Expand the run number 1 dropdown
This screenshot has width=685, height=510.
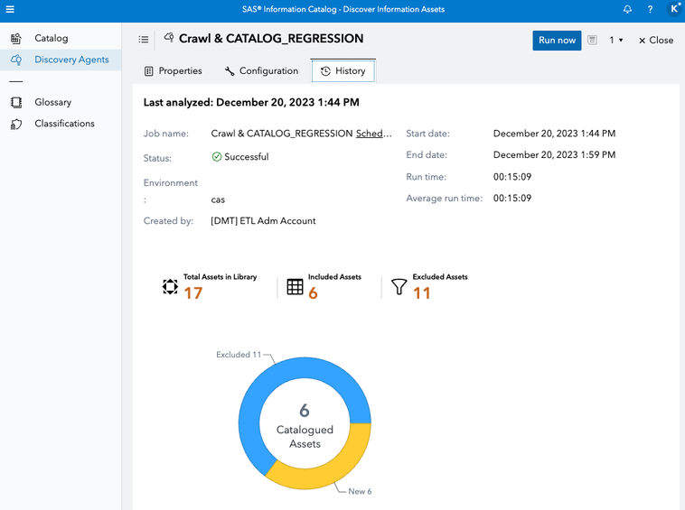(616, 41)
